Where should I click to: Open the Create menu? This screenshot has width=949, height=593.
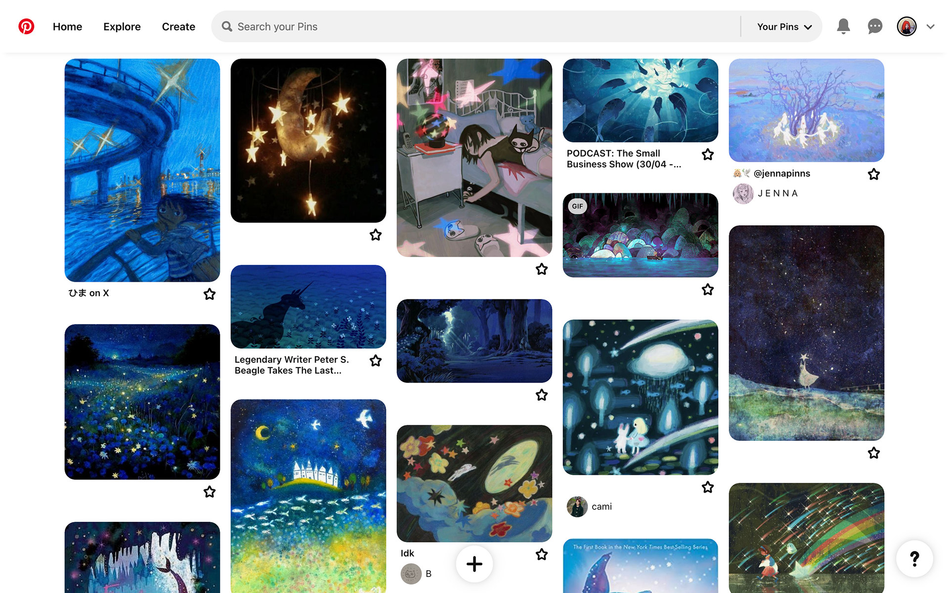pos(178,27)
